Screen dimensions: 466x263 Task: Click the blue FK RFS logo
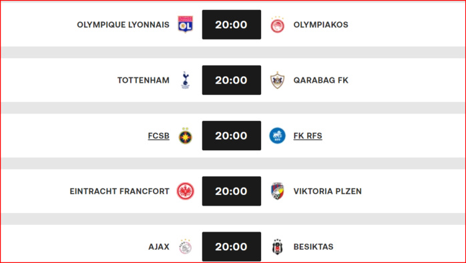coord(277,136)
